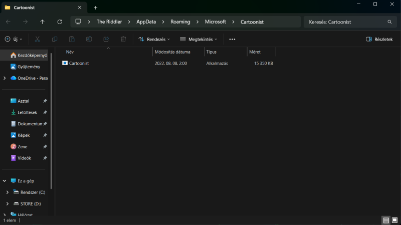
Task: Expand chevron after Roaming breadcrumb
Action: (x=197, y=22)
